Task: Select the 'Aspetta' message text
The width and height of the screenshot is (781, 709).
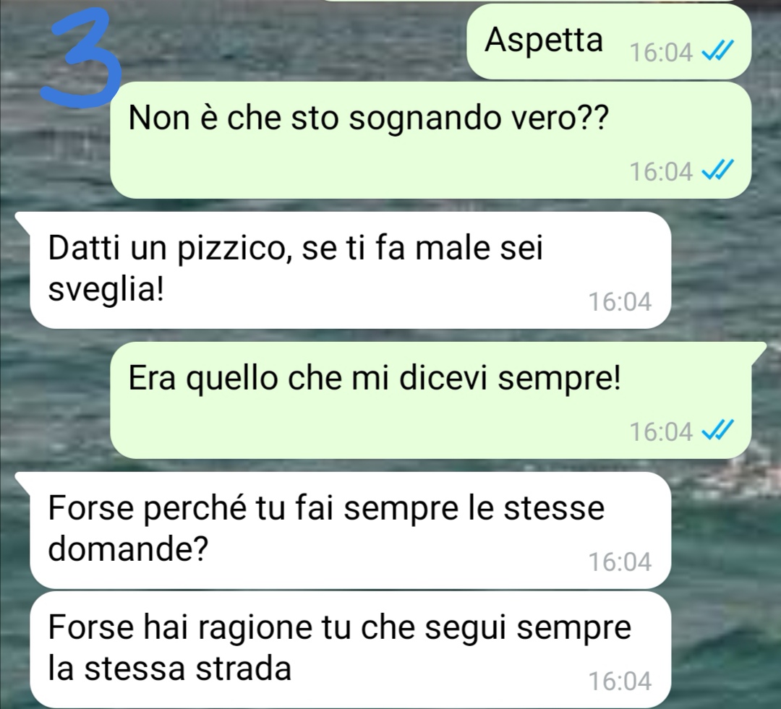Action: (x=543, y=40)
